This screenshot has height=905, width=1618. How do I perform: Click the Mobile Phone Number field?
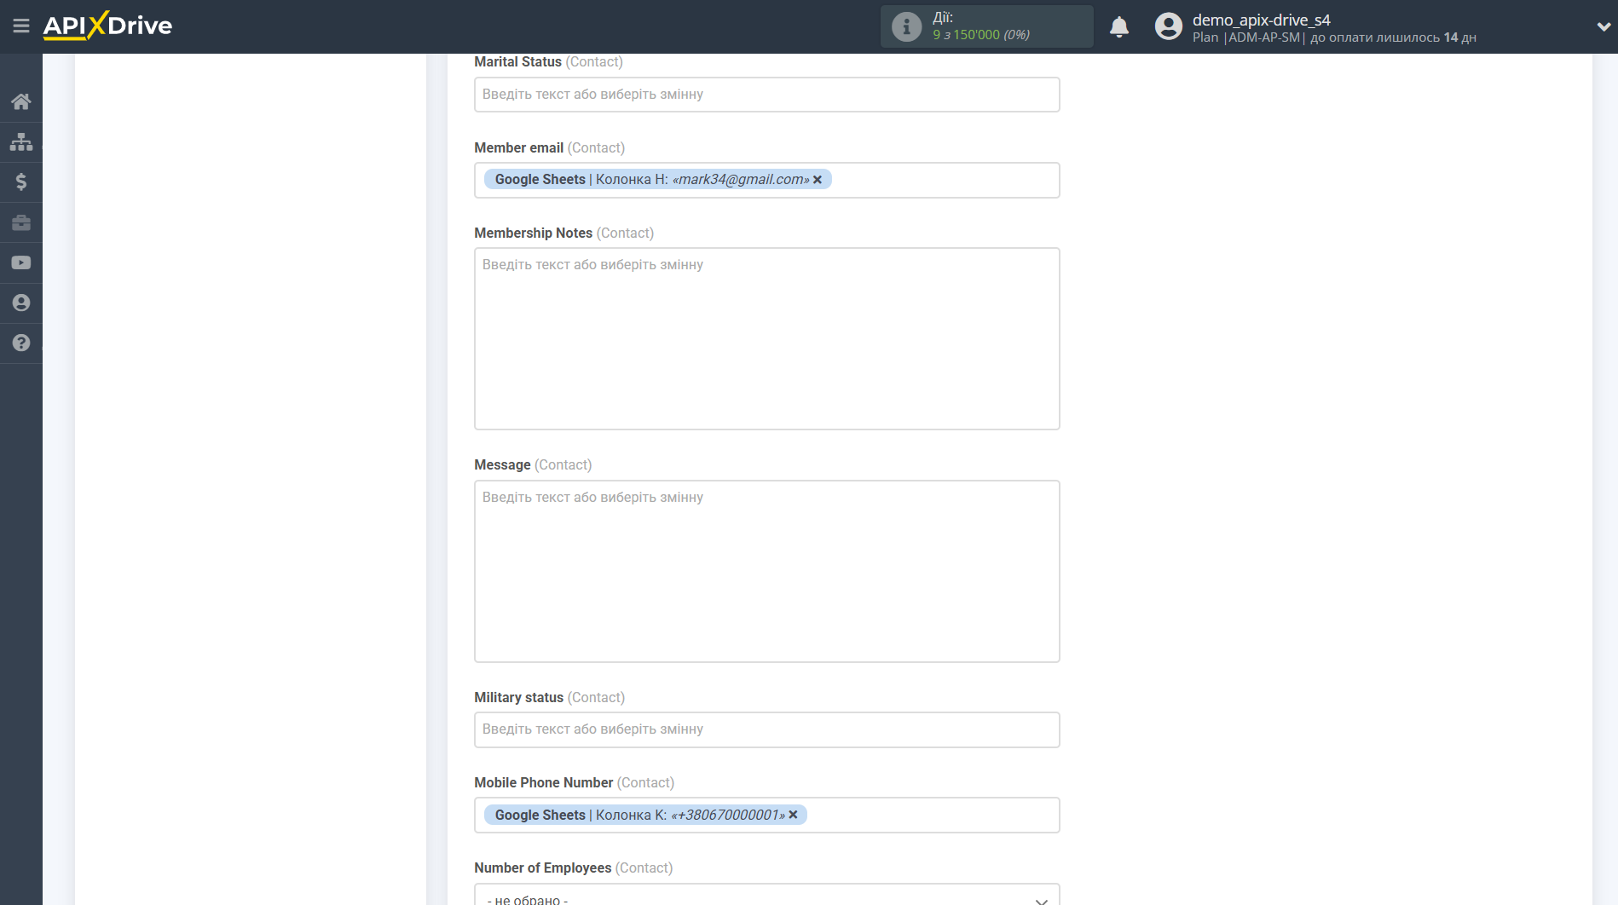tap(766, 816)
